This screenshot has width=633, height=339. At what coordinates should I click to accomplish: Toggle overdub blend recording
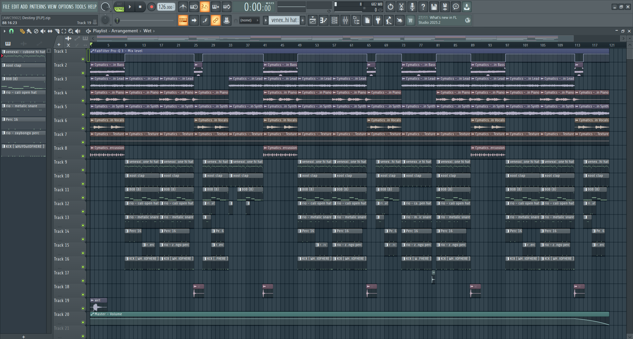(216, 7)
